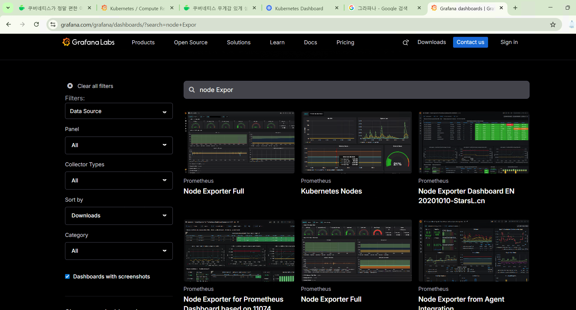Open the Solutions menu
This screenshot has height=310, width=576.
pos(239,42)
